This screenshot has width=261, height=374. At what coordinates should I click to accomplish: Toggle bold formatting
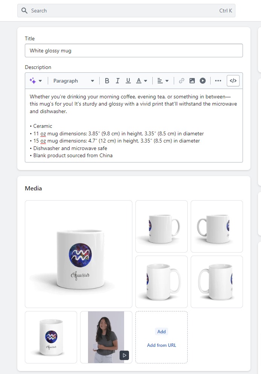pyautogui.click(x=107, y=81)
